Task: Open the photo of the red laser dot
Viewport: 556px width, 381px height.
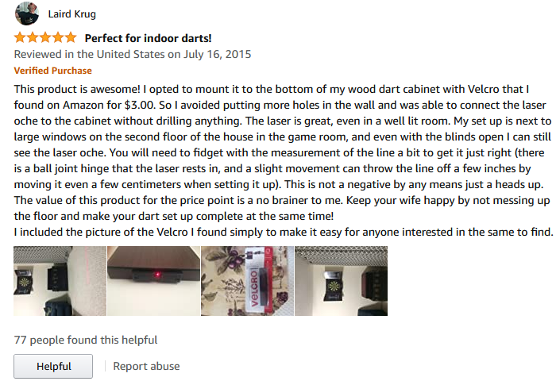Action: (153, 280)
